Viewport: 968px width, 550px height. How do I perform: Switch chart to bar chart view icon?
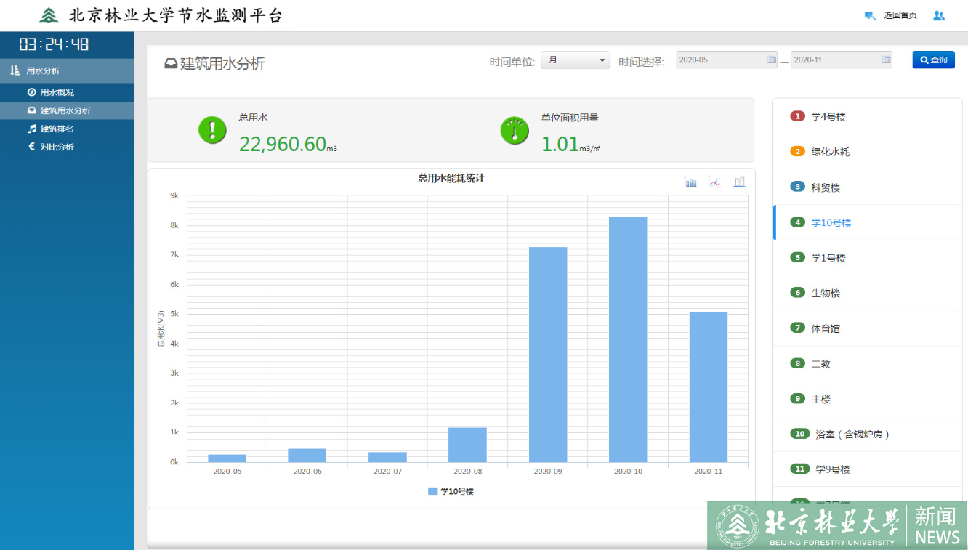point(690,182)
